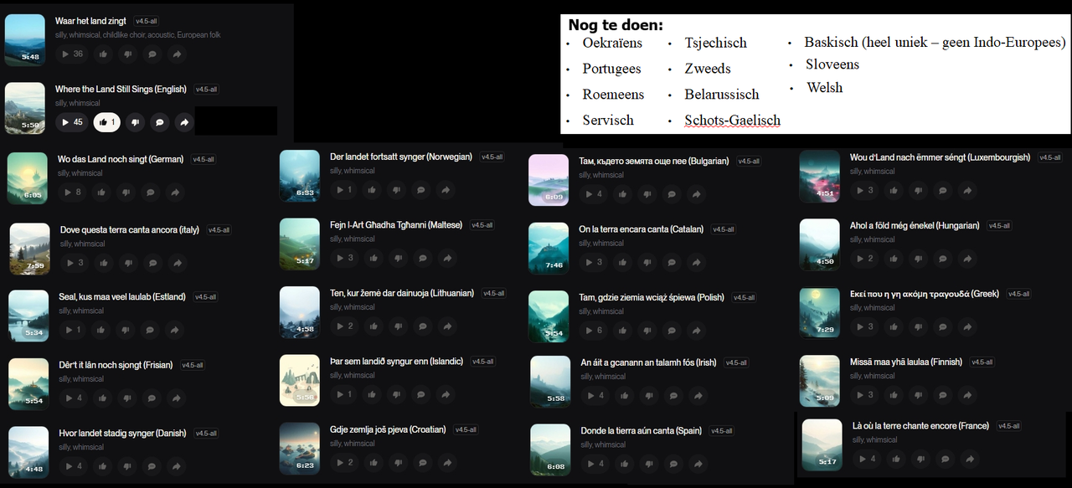Click the v4.5-all badge on the Maltese song
The width and height of the screenshot is (1072, 488).
pos(482,225)
